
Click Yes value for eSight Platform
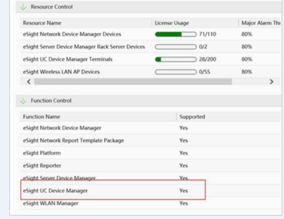183,153
